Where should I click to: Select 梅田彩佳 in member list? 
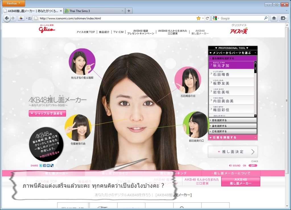231,109
